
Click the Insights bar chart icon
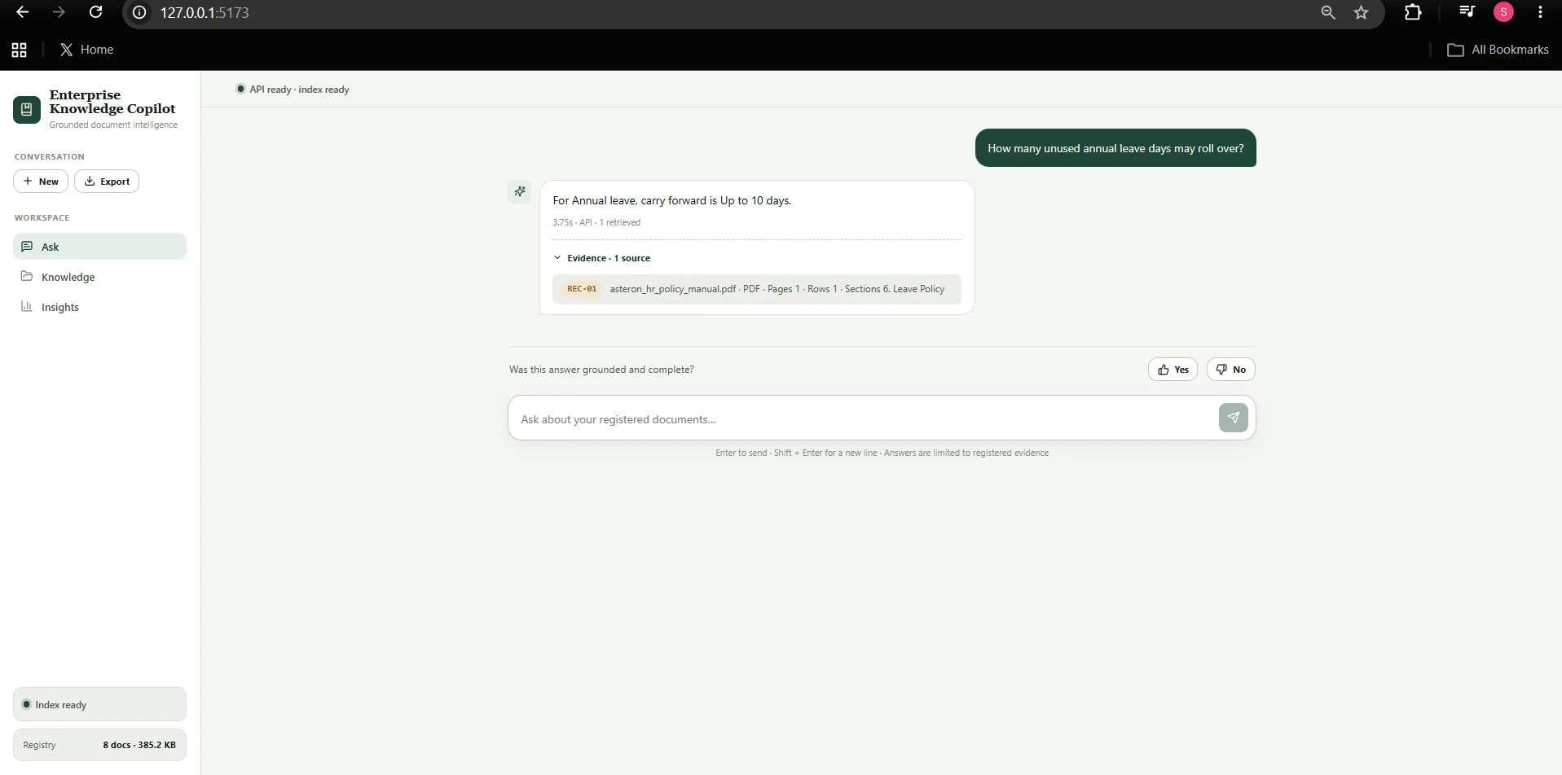[27, 306]
